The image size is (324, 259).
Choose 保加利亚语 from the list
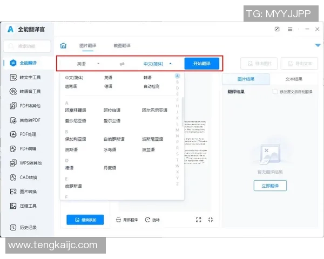tap(76, 139)
